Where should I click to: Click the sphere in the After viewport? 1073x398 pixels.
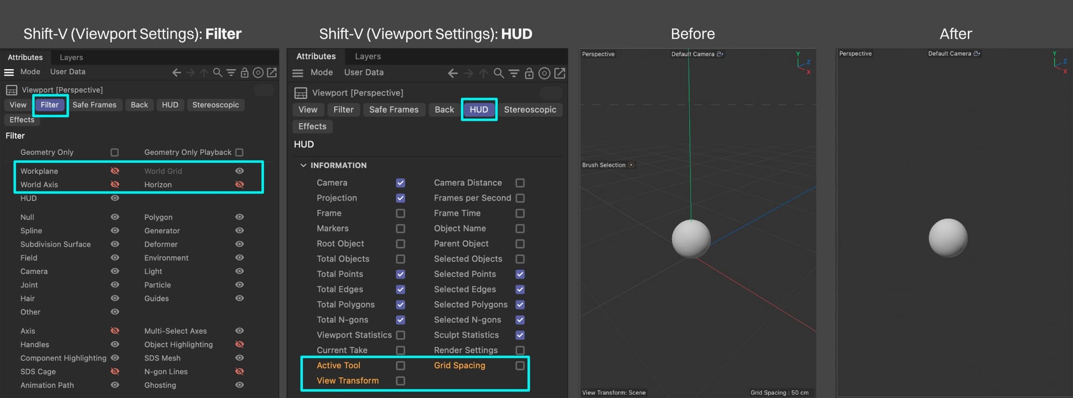(948, 238)
